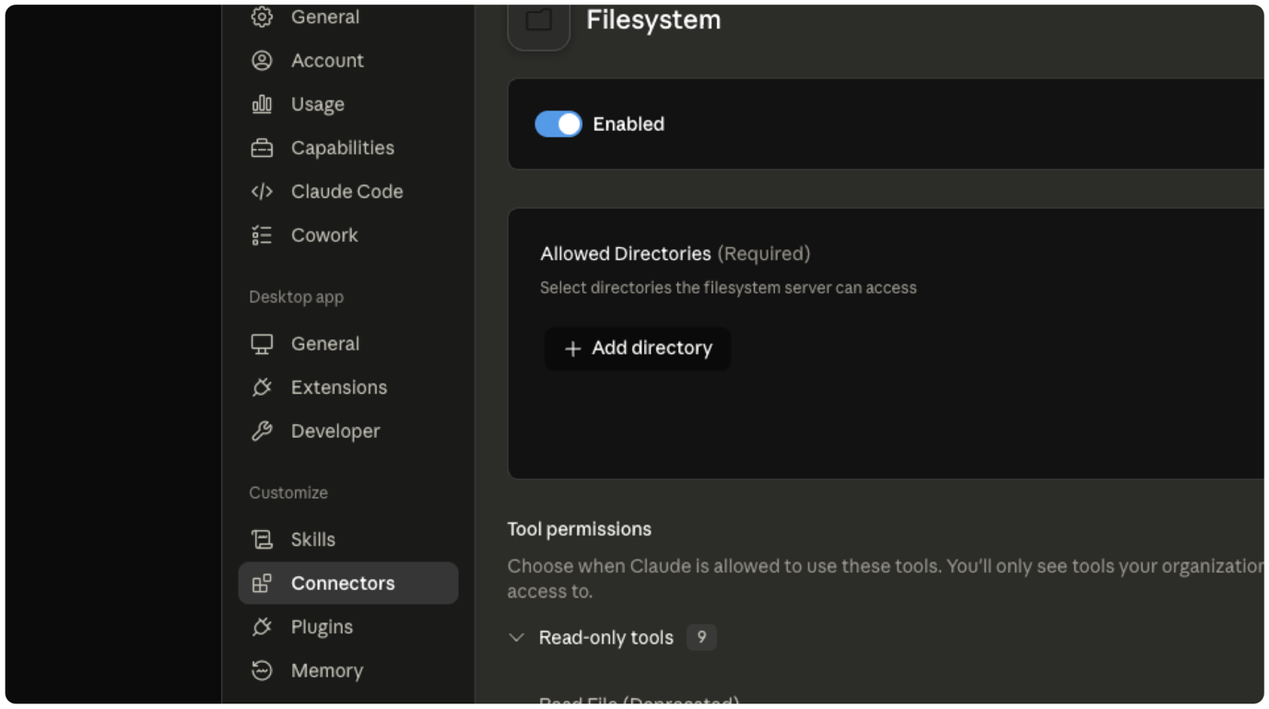The height and width of the screenshot is (709, 1269).
Task: Open the Usage settings page
Action: (x=348, y=104)
